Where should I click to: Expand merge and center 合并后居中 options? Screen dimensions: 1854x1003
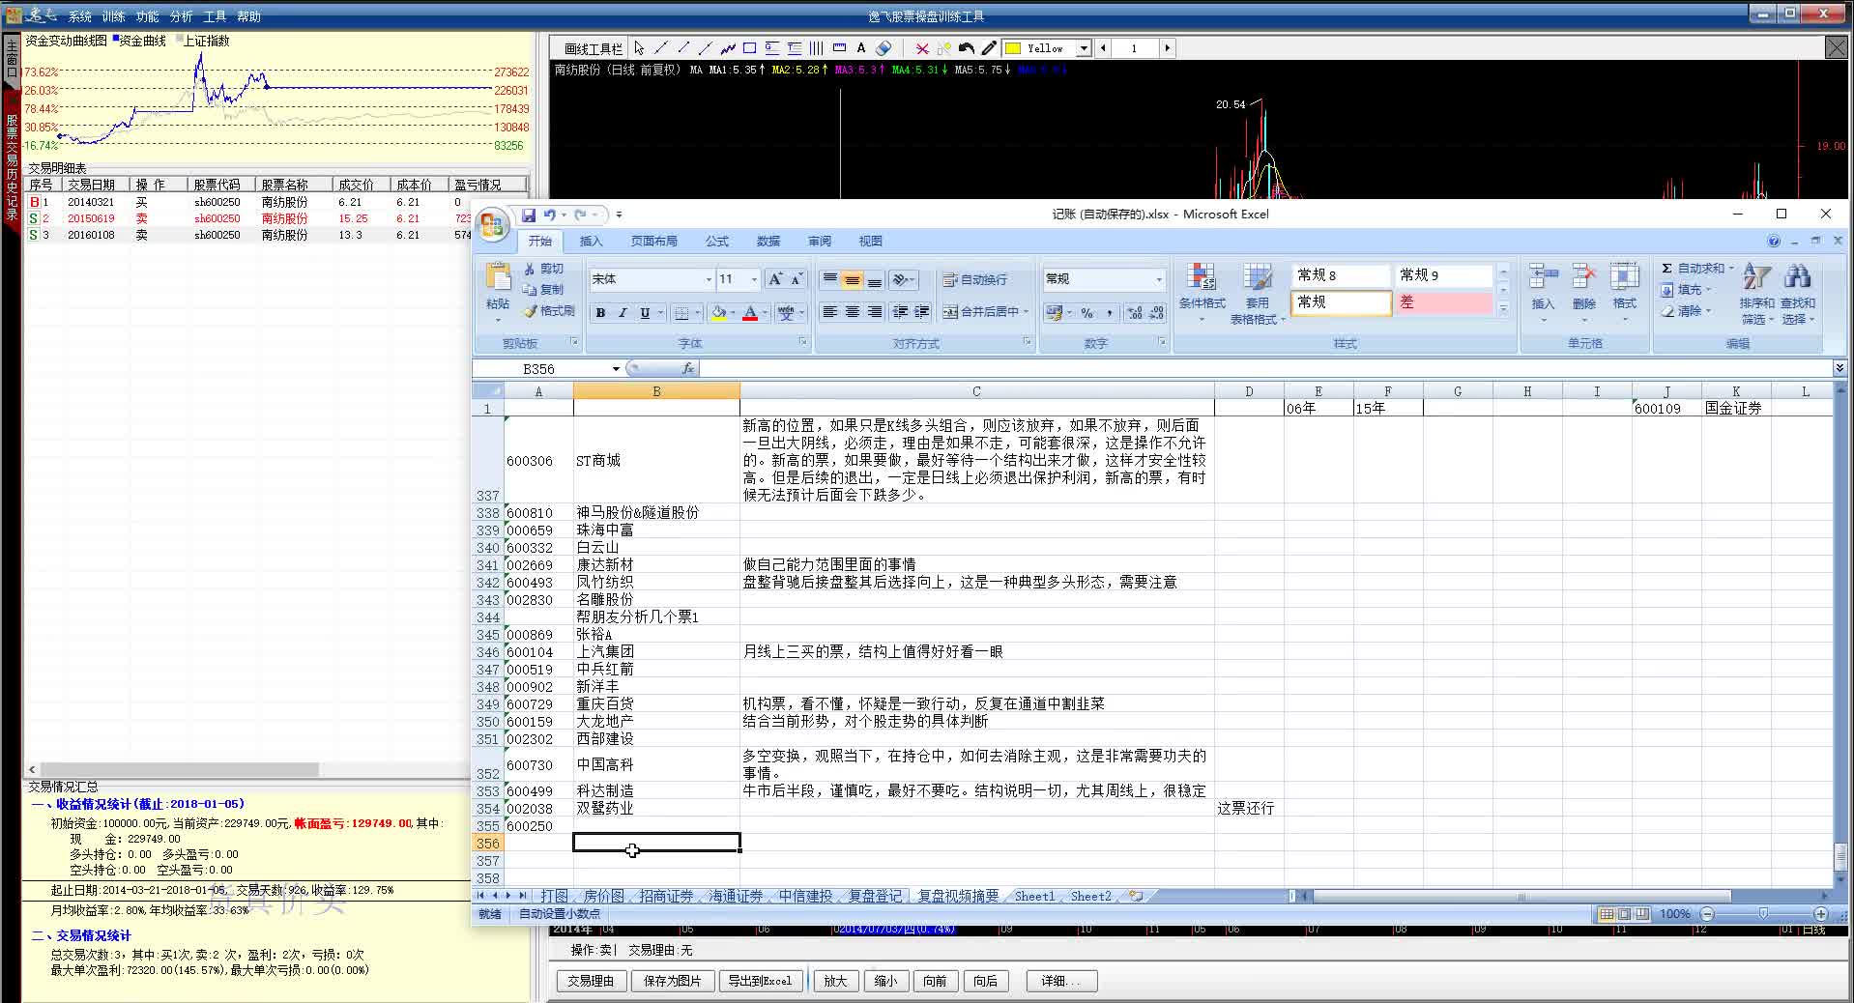pos(1026,311)
